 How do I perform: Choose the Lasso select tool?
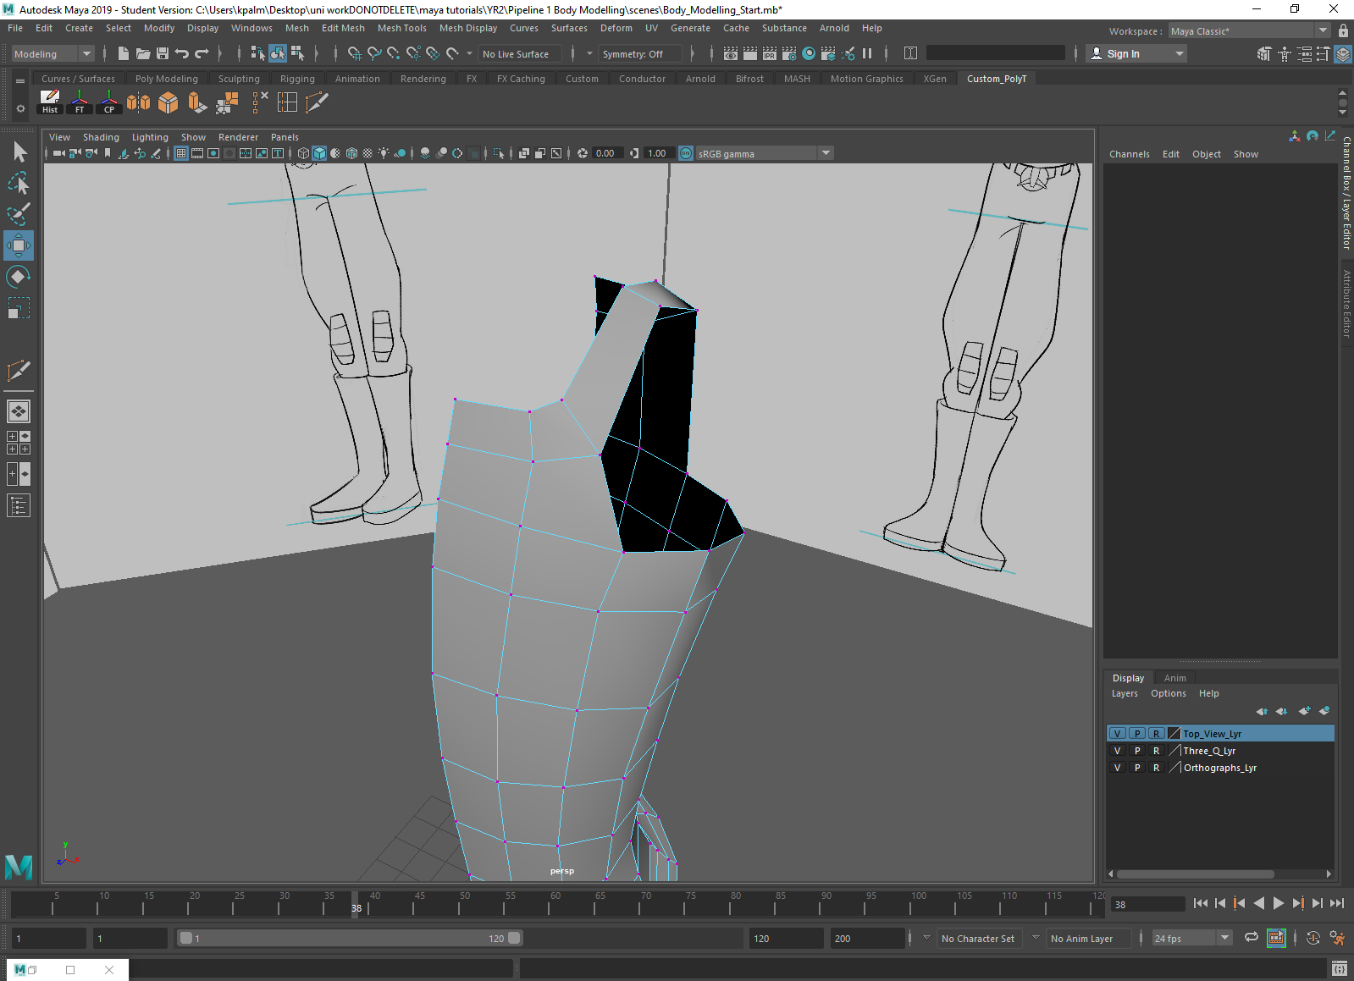click(19, 183)
